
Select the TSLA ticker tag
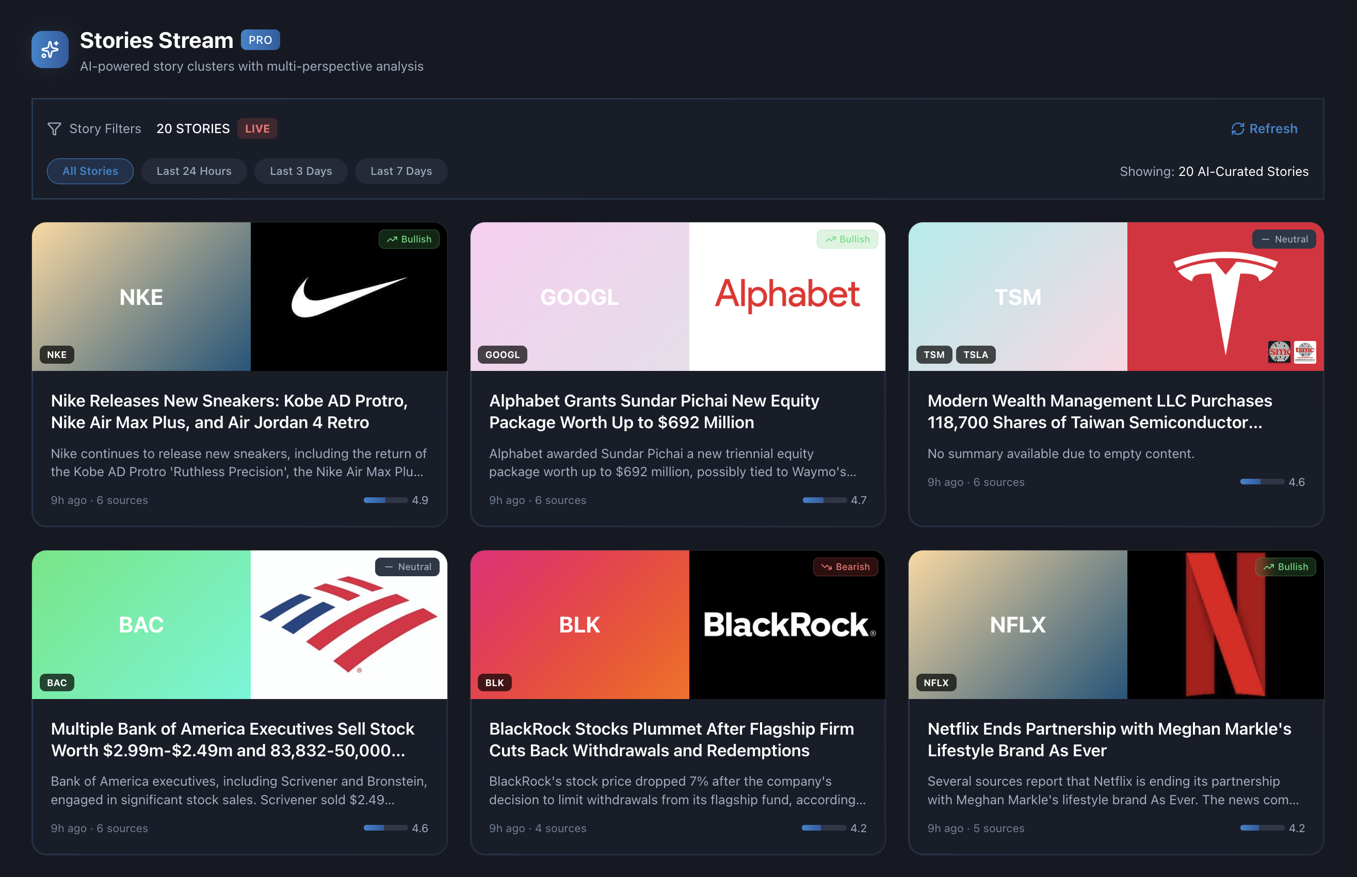pos(976,354)
